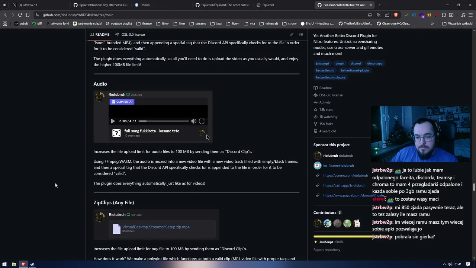Click Report repository link

(x=327, y=250)
